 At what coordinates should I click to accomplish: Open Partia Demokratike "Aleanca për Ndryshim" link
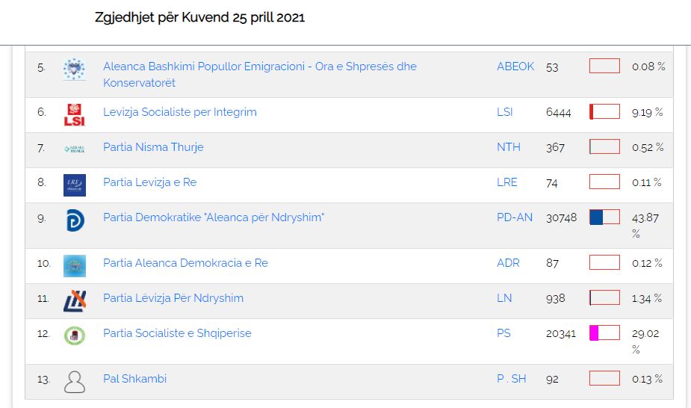click(214, 217)
